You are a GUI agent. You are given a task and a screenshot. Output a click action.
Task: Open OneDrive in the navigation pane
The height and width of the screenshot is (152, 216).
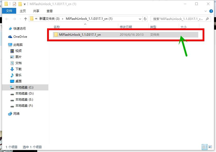click(20, 37)
